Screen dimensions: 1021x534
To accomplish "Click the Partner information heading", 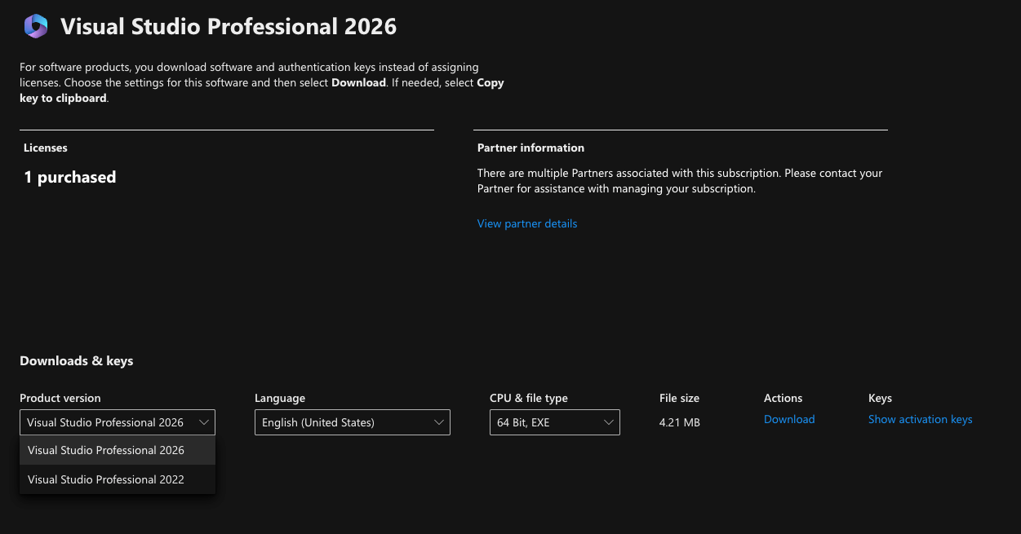I will 530,148.
